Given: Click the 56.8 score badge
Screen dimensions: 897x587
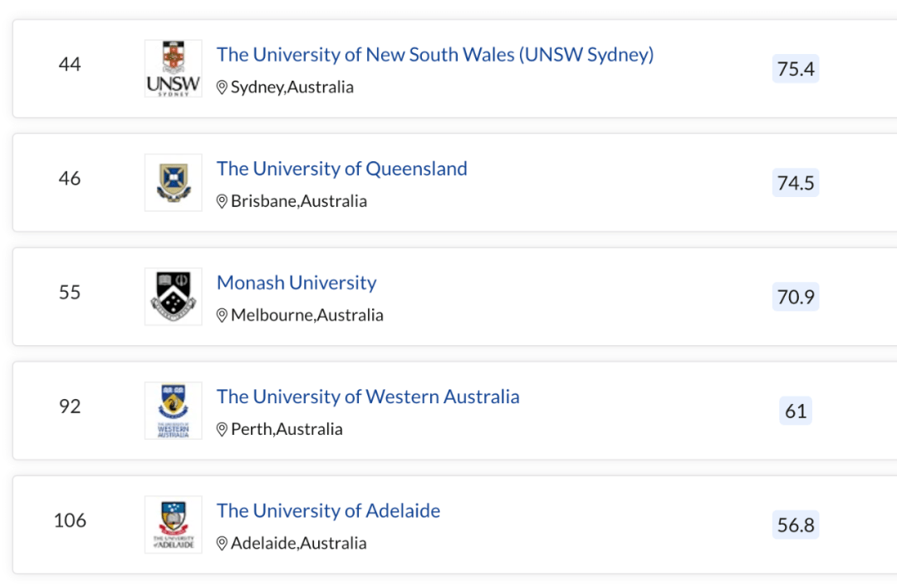Looking at the screenshot, I should [795, 525].
